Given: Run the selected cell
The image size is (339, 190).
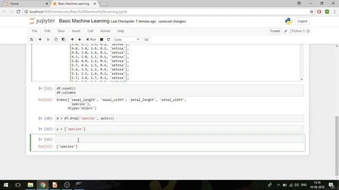Looking at the screenshot, I should tap(91, 40).
